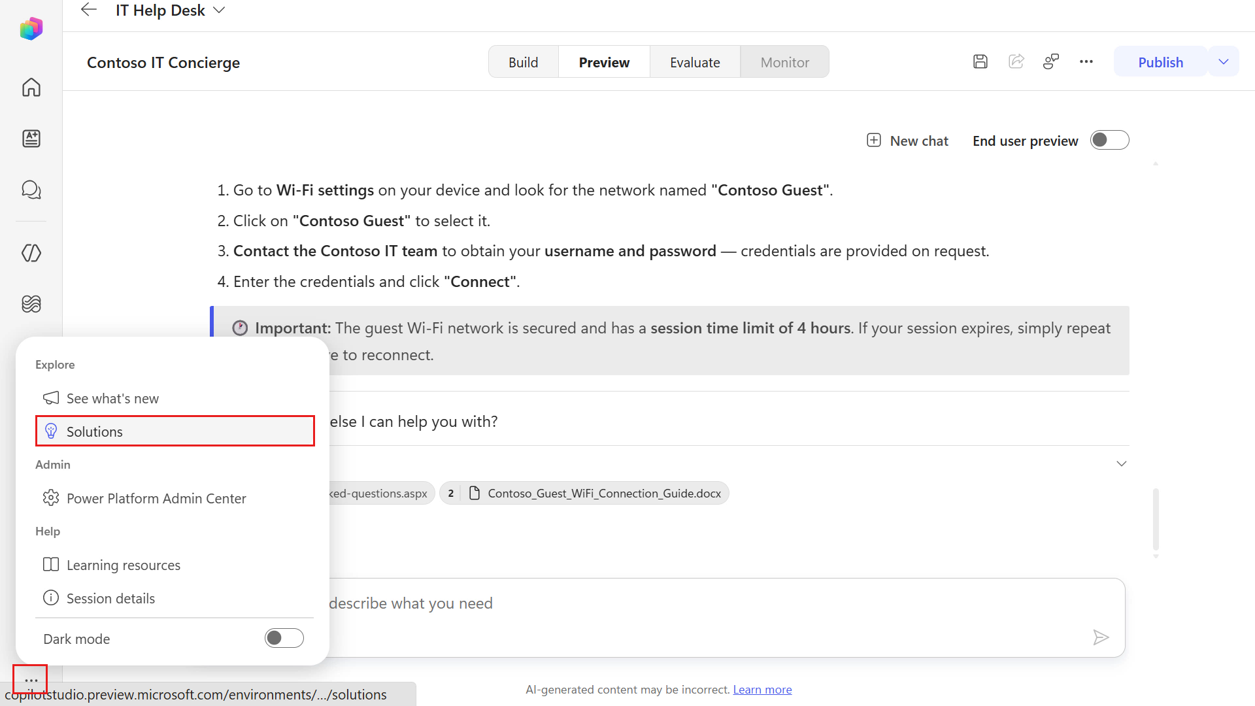Collapse the references section chevron
This screenshot has width=1255, height=706.
pyautogui.click(x=1122, y=463)
